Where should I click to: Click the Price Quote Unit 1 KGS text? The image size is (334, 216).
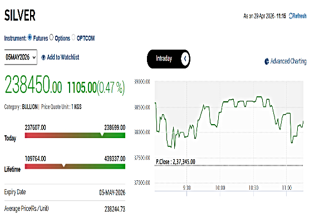61,107
